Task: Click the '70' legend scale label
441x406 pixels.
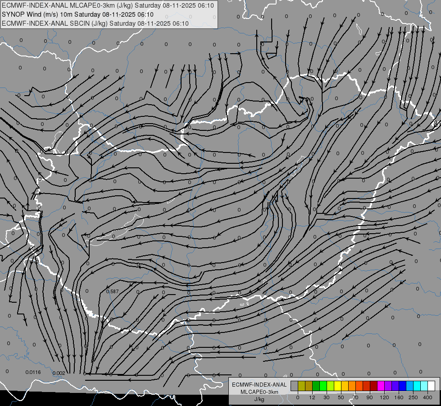Action: tap(355, 397)
